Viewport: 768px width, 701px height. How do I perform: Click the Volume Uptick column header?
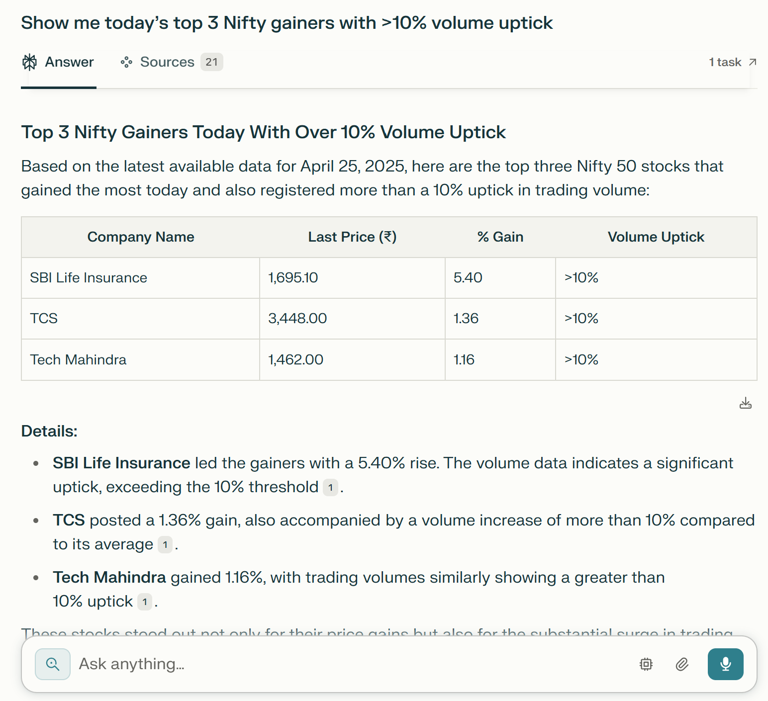(656, 237)
